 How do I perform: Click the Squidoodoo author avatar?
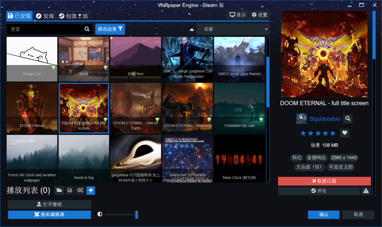point(301,119)
